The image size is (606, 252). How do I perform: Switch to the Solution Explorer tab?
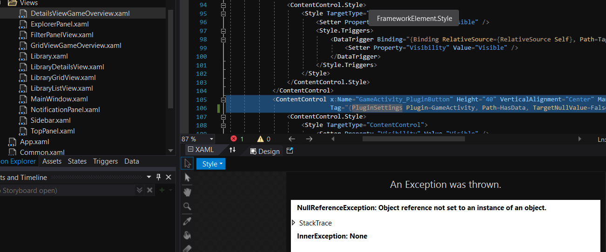(x=18, y=161)
